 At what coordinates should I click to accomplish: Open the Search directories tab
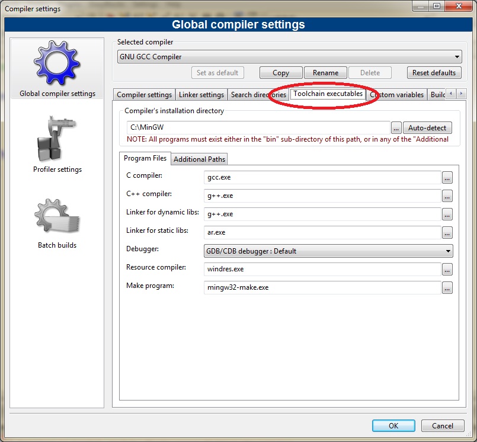[x=258, y=95]
